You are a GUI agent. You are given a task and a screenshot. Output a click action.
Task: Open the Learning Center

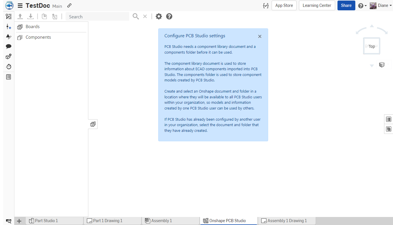click(x=317, y=5)
